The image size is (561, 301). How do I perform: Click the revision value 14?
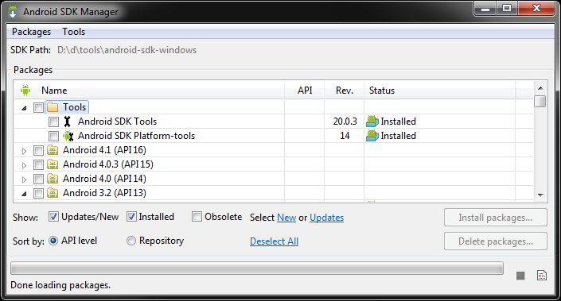tap(345, 136)
